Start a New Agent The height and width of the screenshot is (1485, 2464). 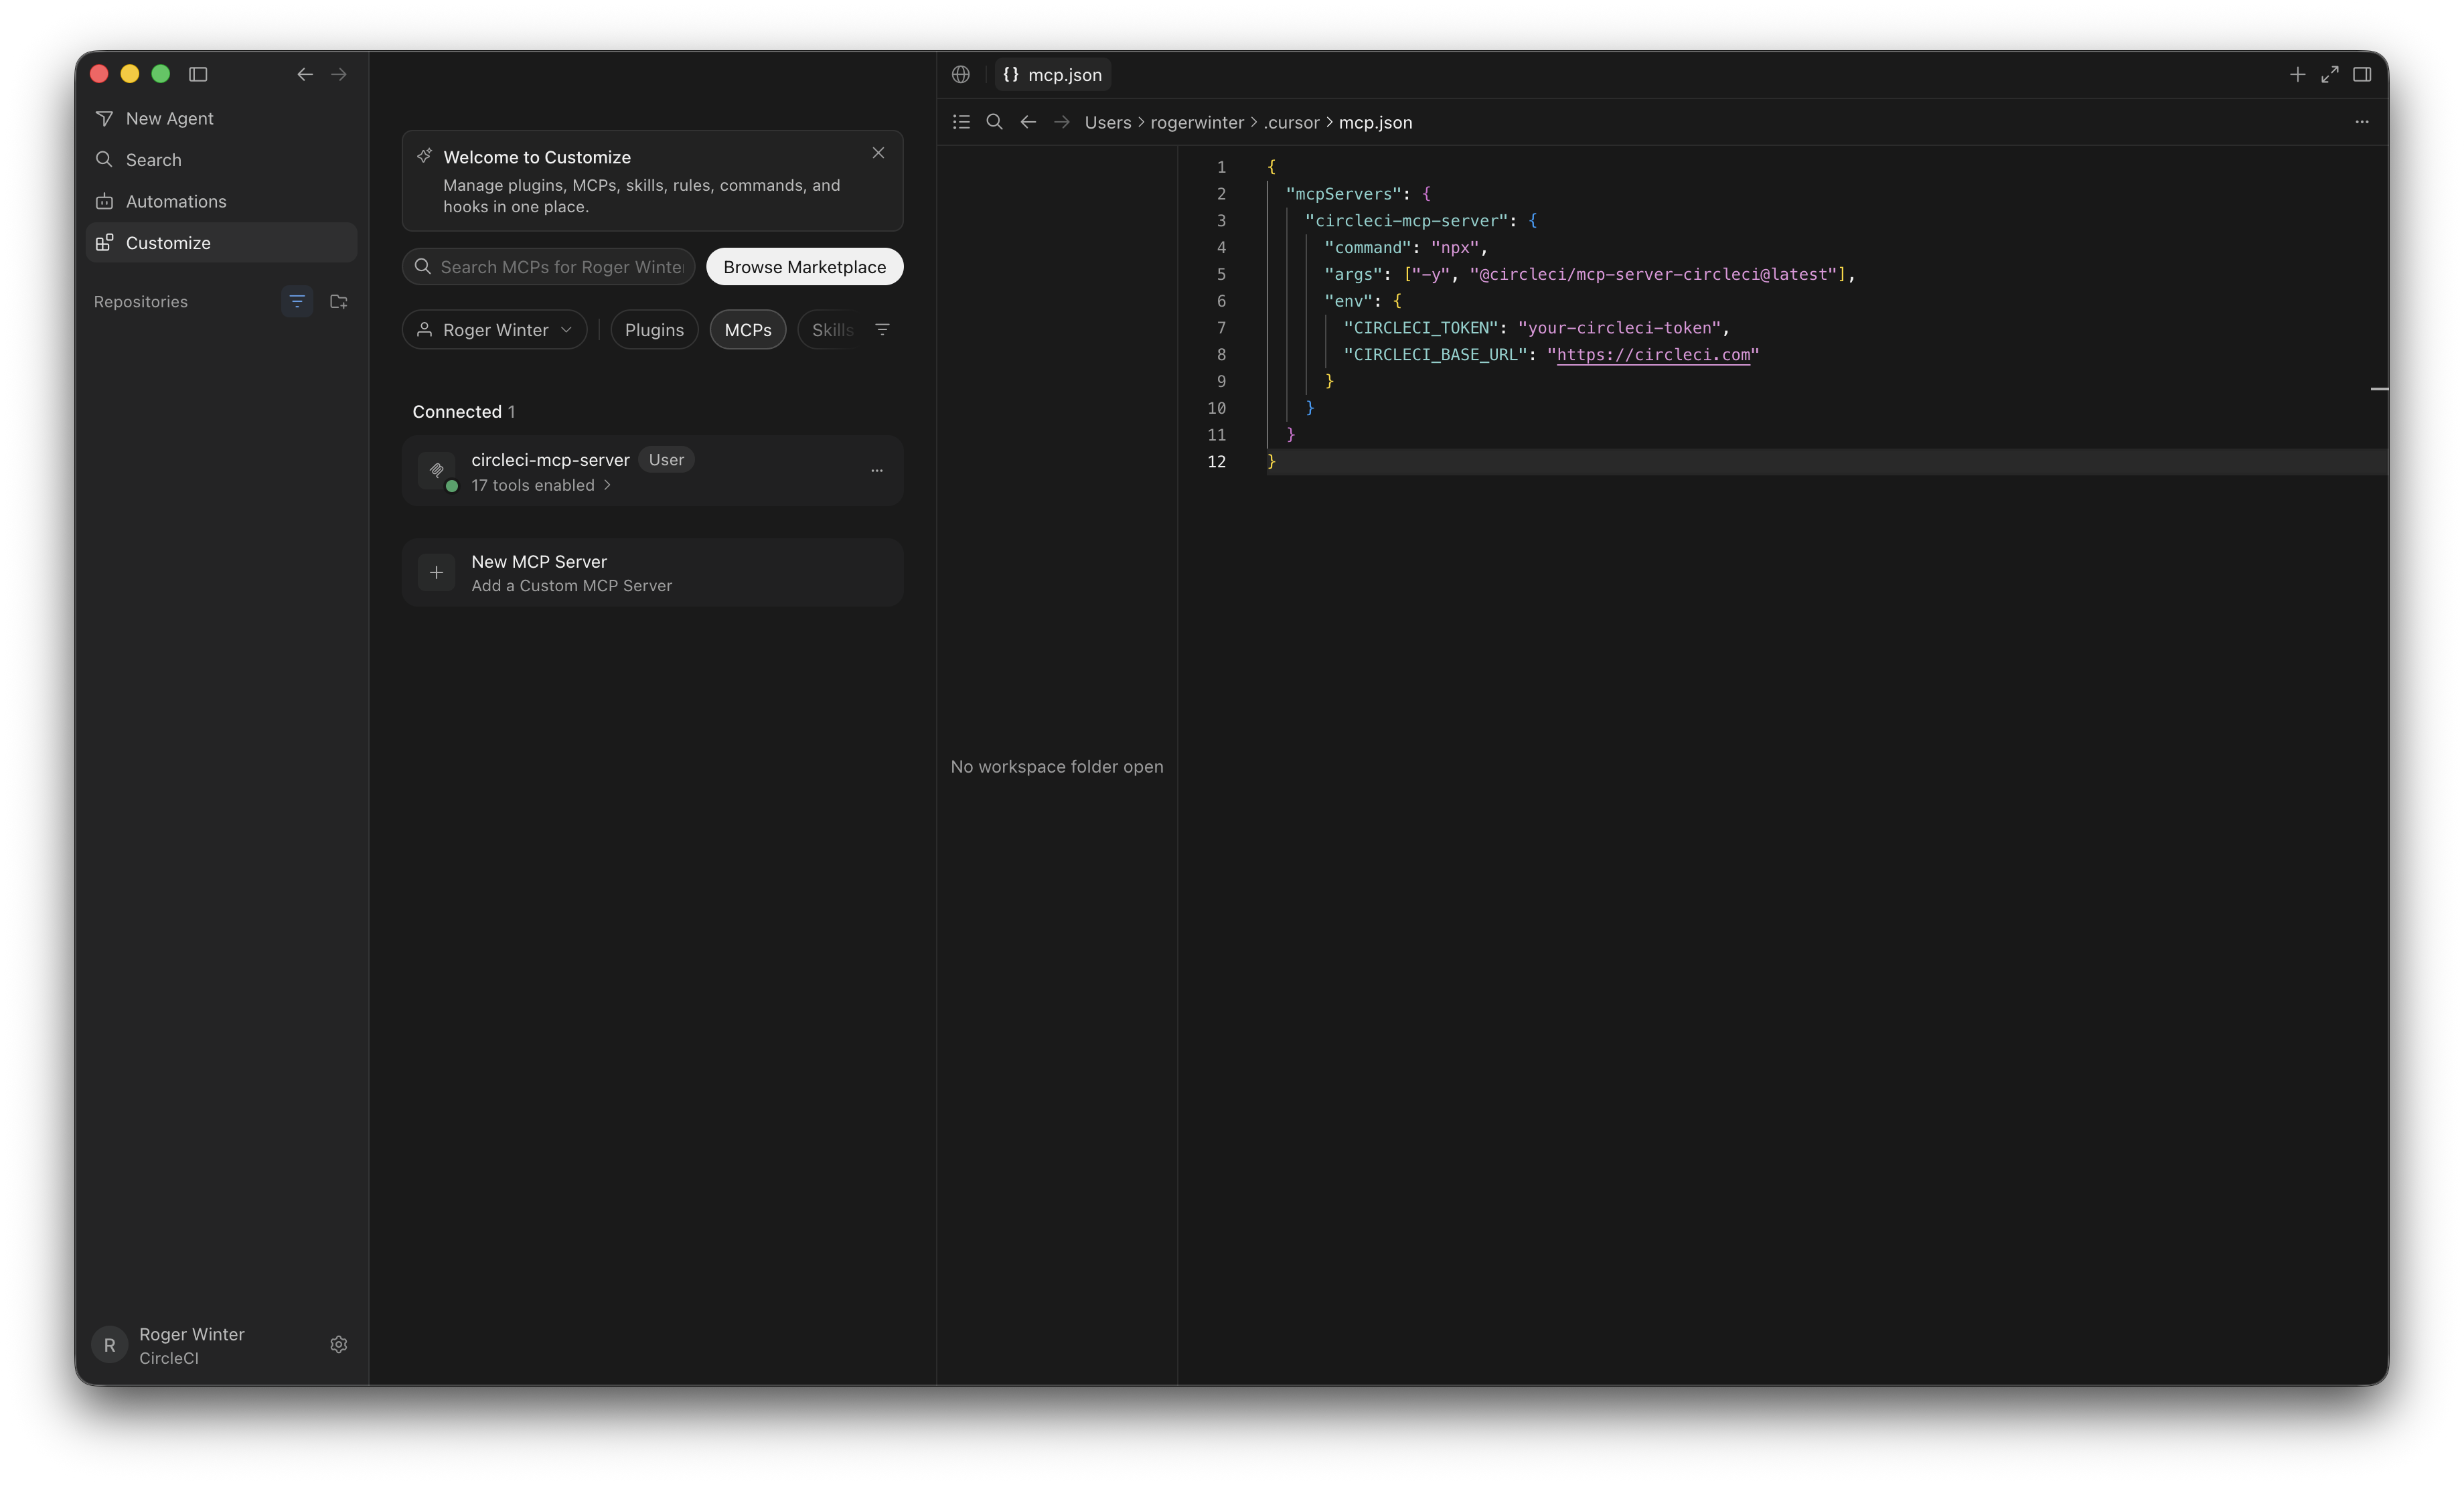tap(221, 118)
